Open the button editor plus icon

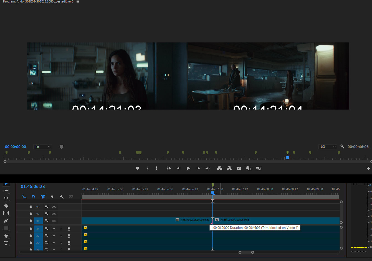368,168
